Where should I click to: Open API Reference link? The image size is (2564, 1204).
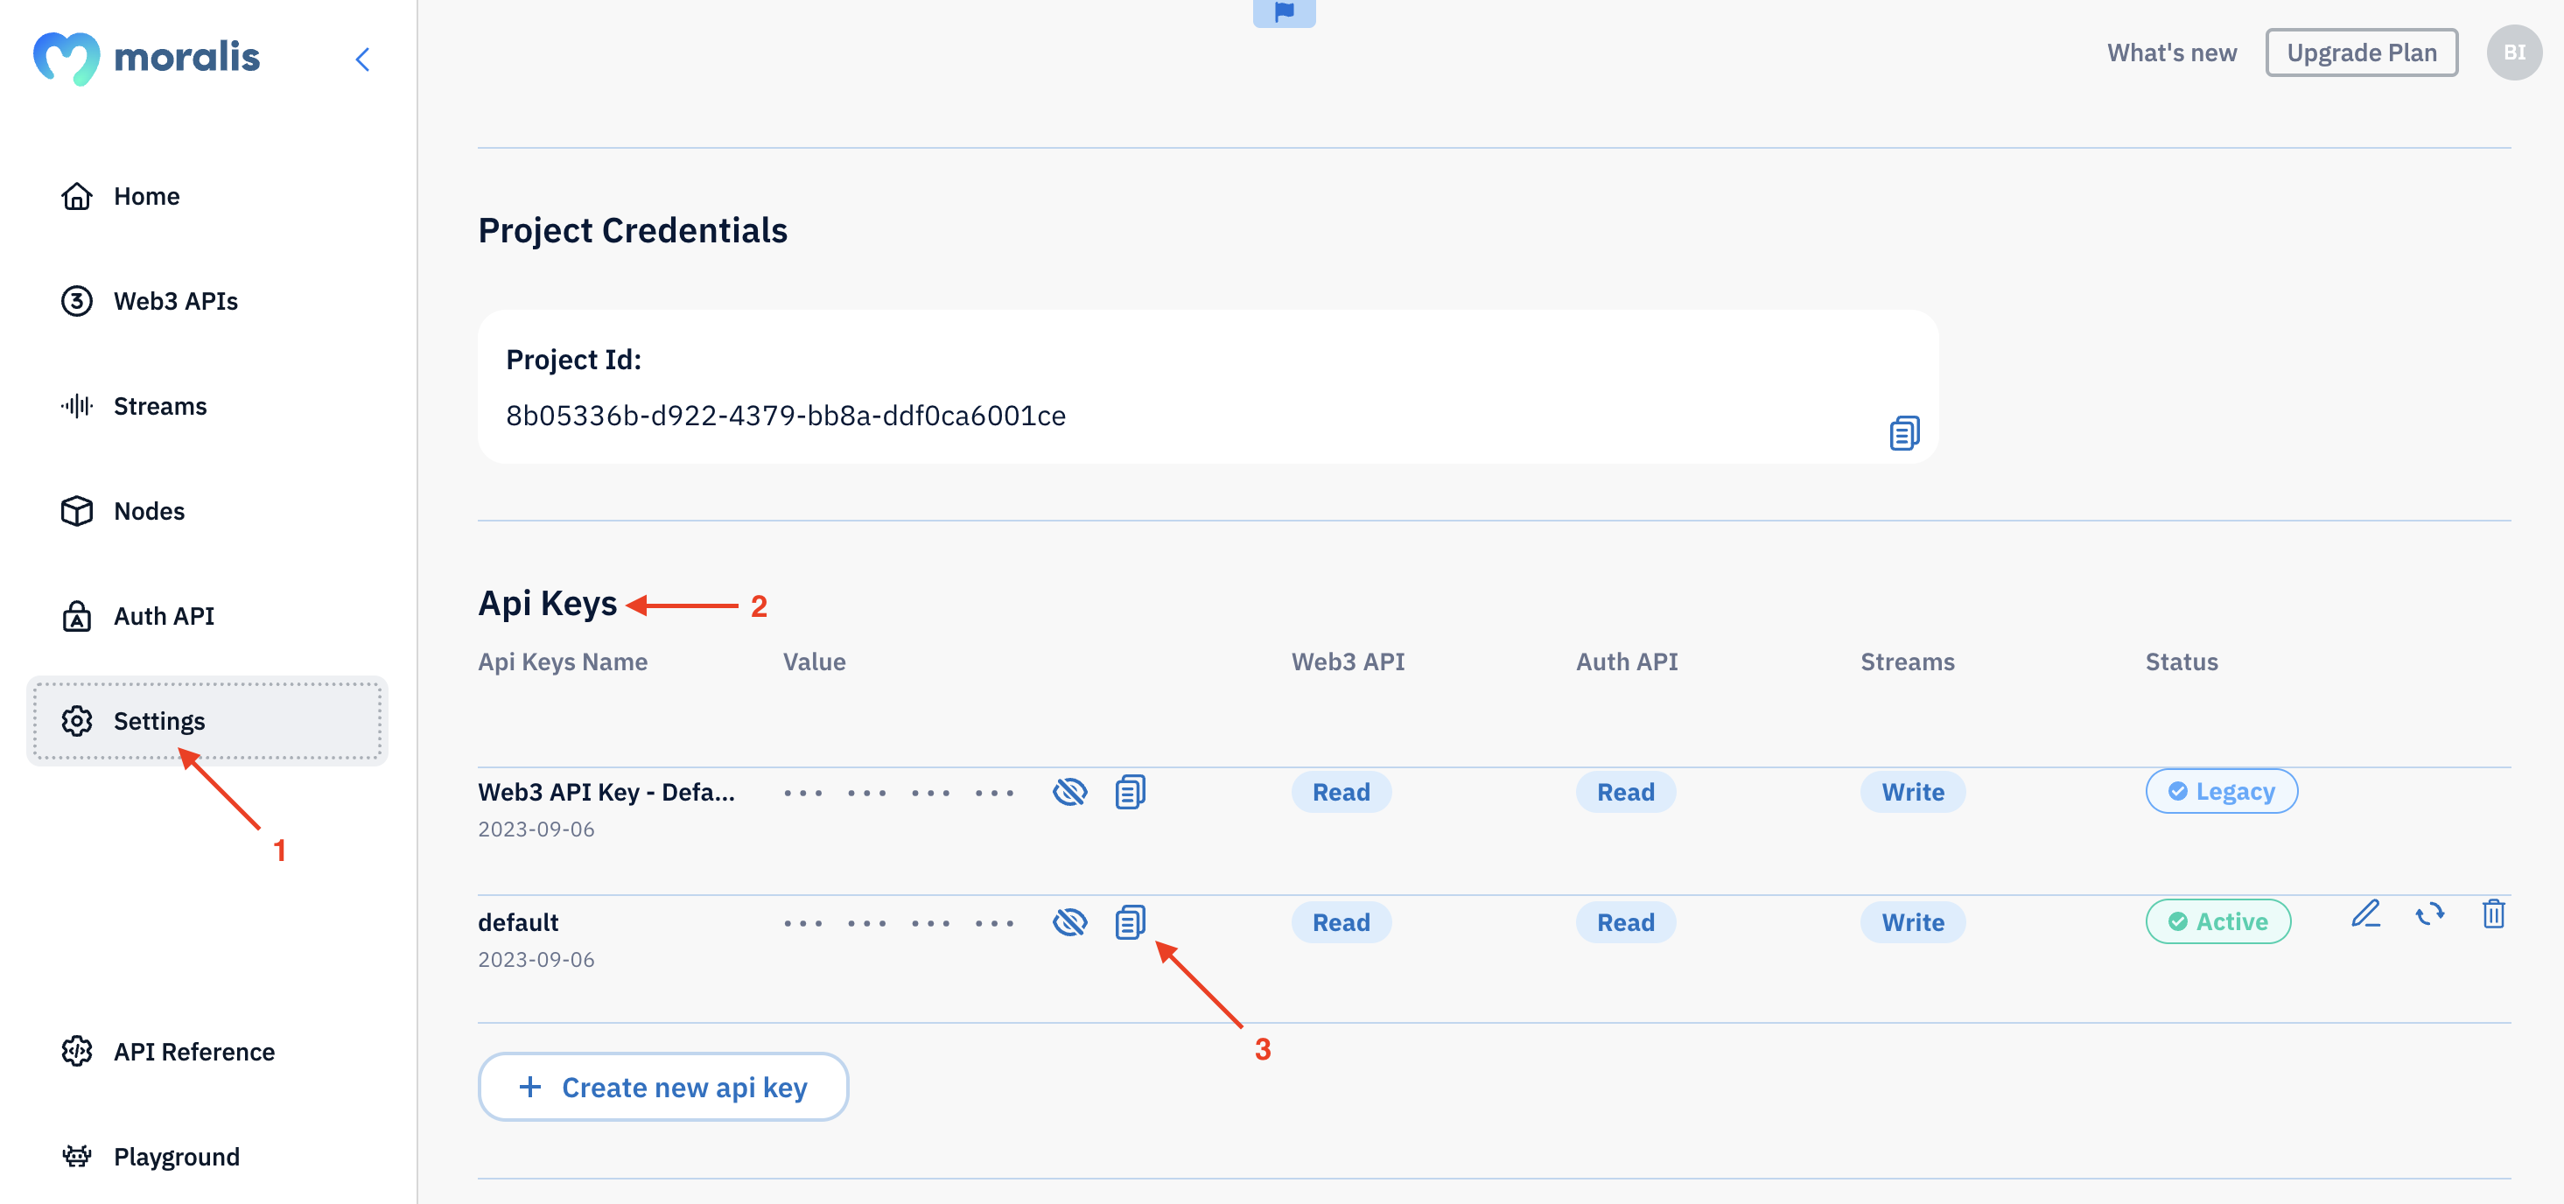[x=207, y=1051]
